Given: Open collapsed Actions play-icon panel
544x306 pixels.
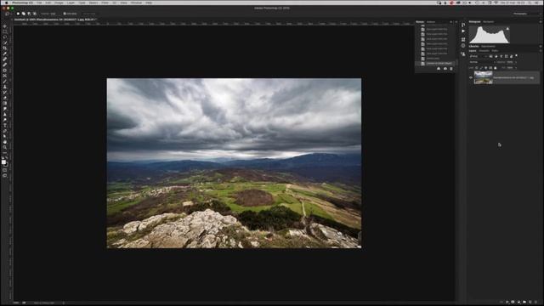Looking at the screenshot, I should coord(463,31).
